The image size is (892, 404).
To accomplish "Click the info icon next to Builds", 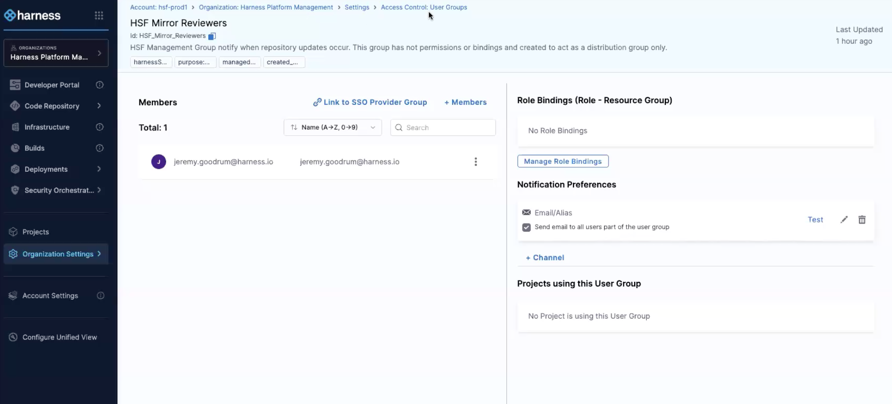I will pyautogui.click(x=100, y=148).
